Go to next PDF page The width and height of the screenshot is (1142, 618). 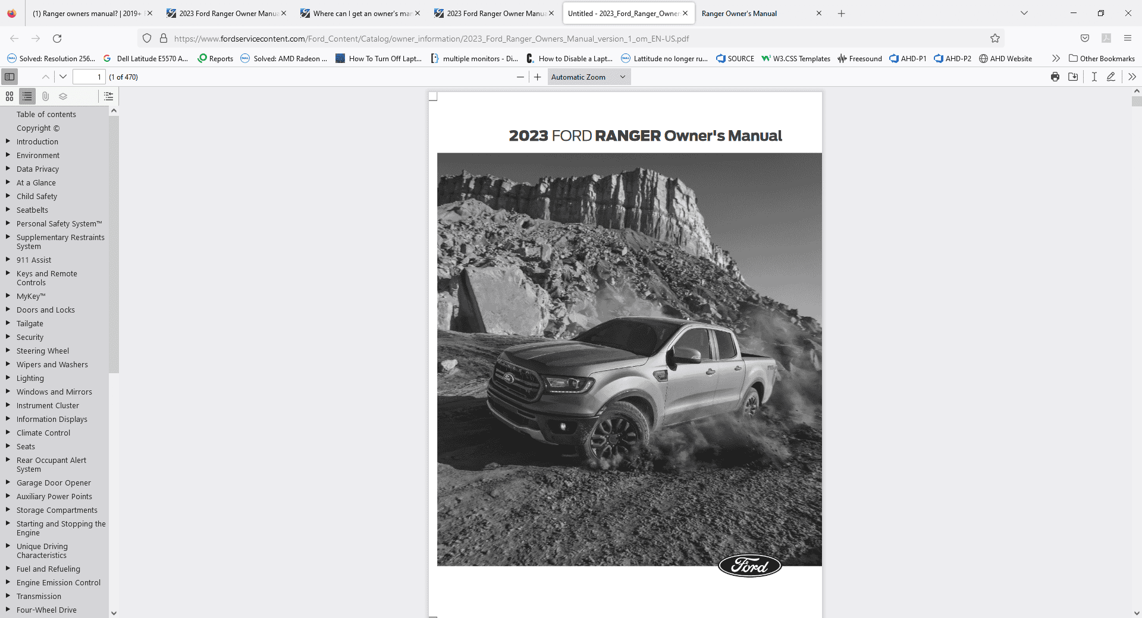63,77
